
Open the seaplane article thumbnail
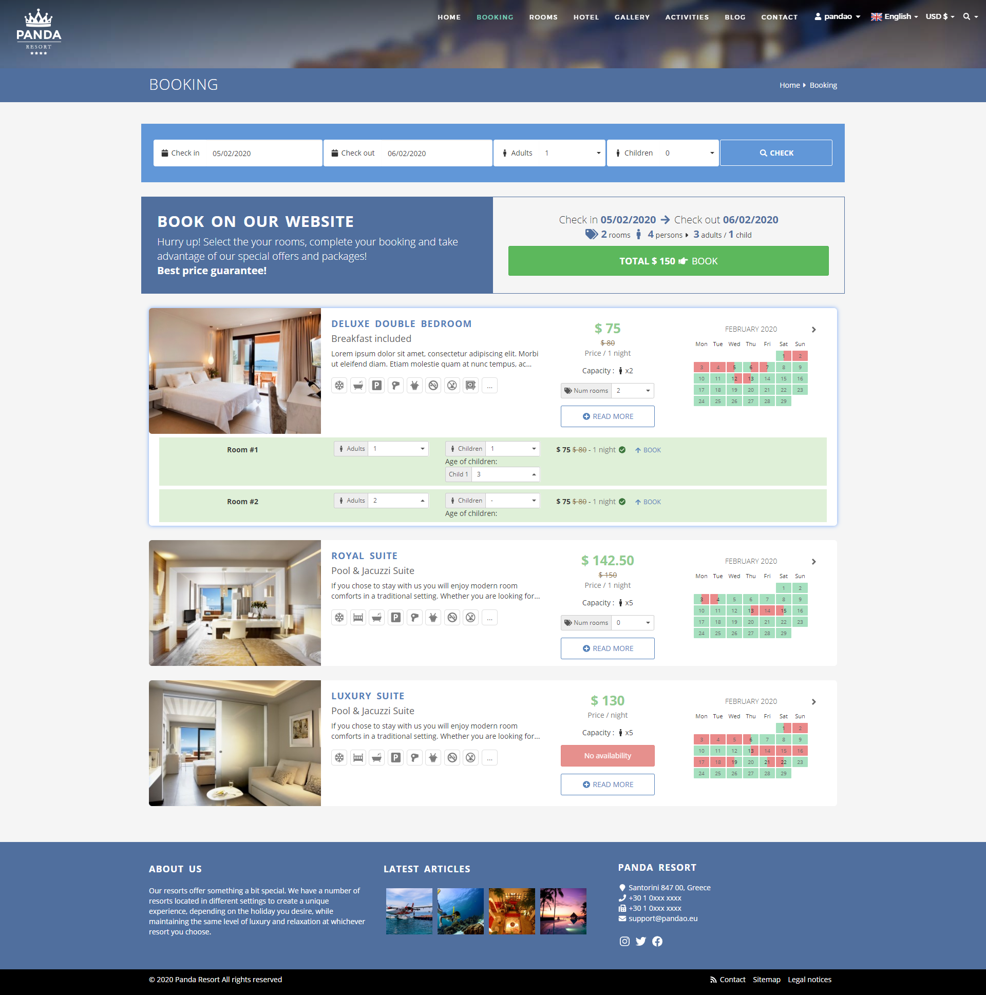[x=409, y=911]
